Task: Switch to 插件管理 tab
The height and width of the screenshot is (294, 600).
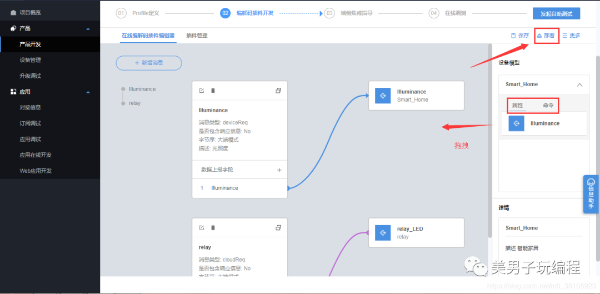Action: [197, 36]
